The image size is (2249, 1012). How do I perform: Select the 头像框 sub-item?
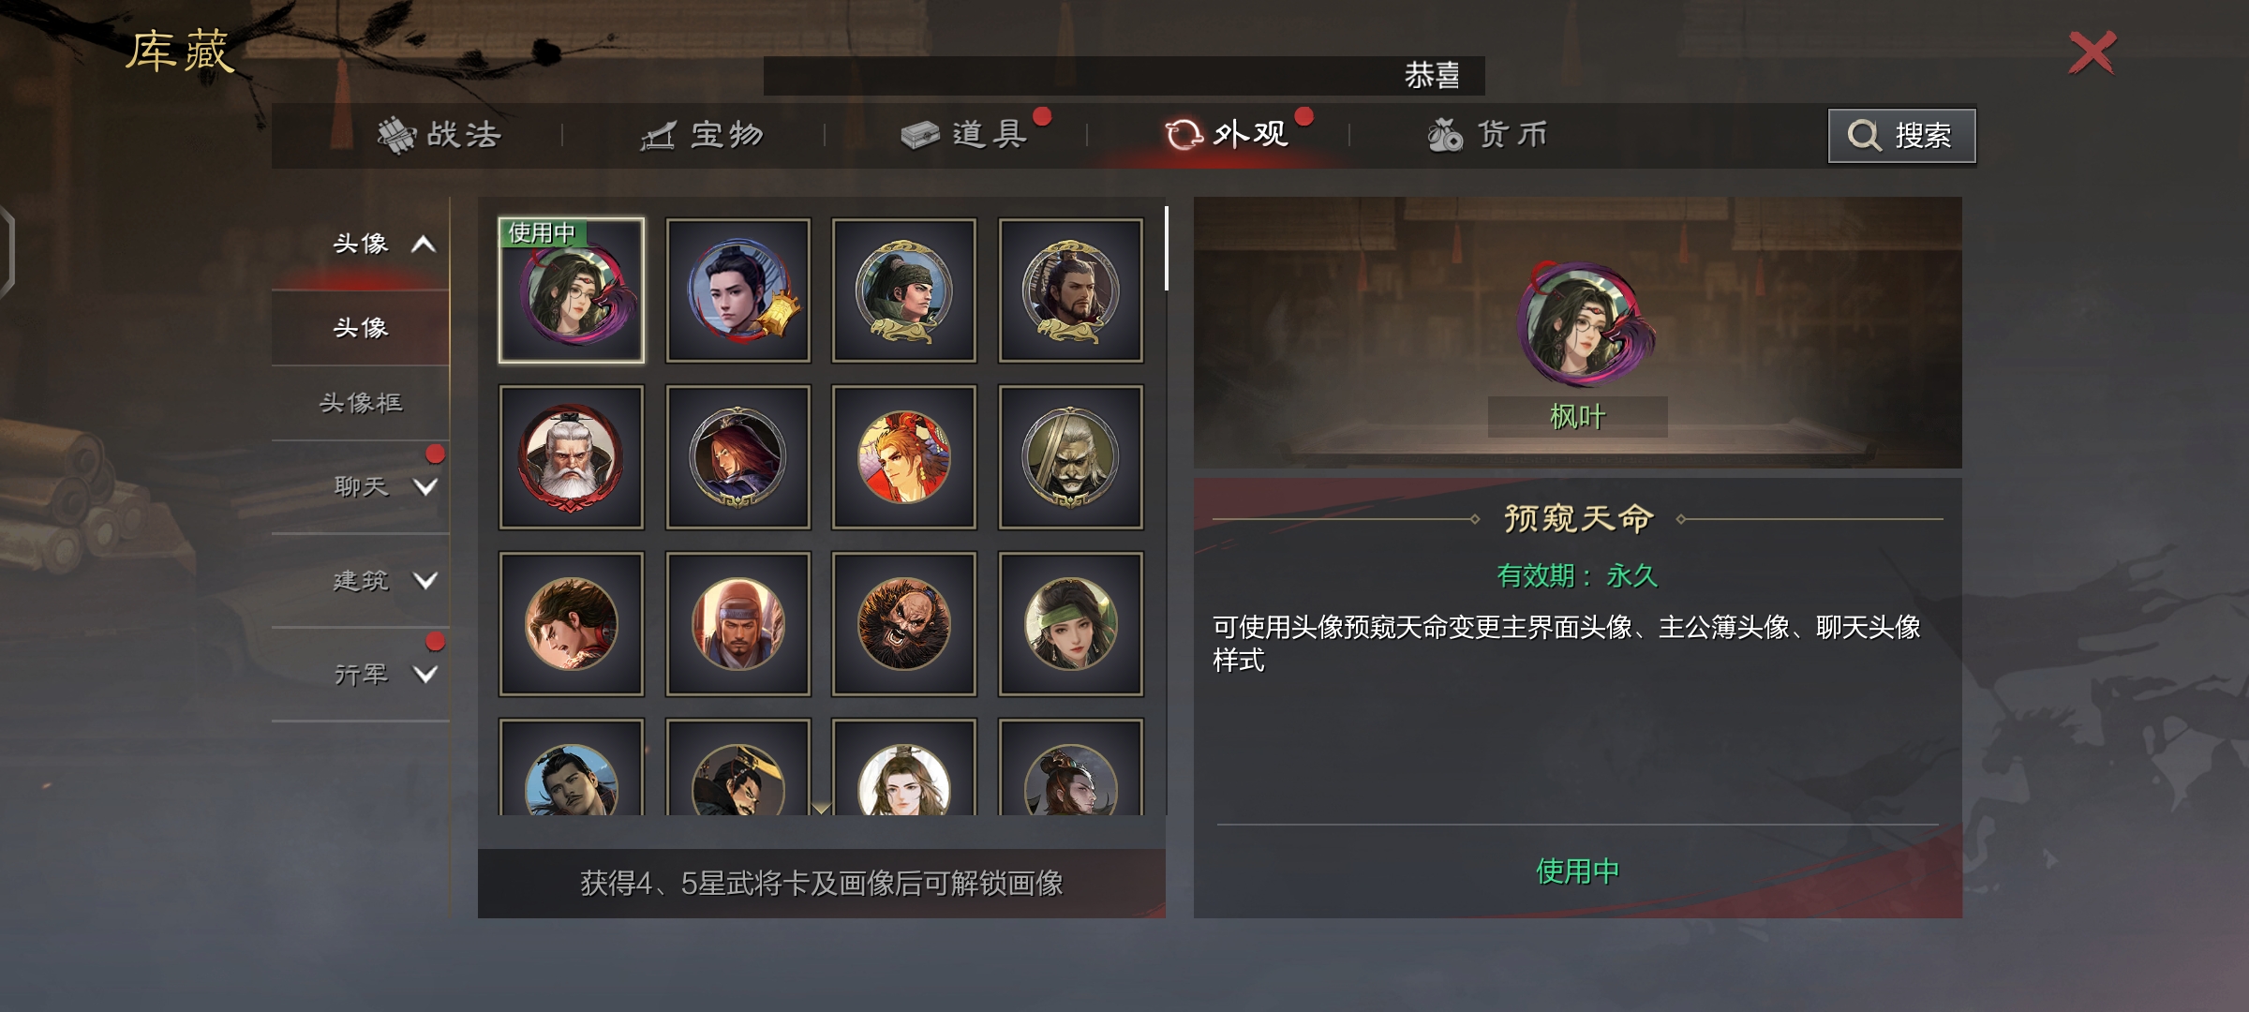361,403
